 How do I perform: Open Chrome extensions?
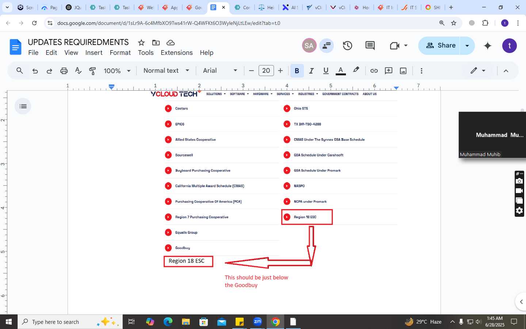coord(485,23)
